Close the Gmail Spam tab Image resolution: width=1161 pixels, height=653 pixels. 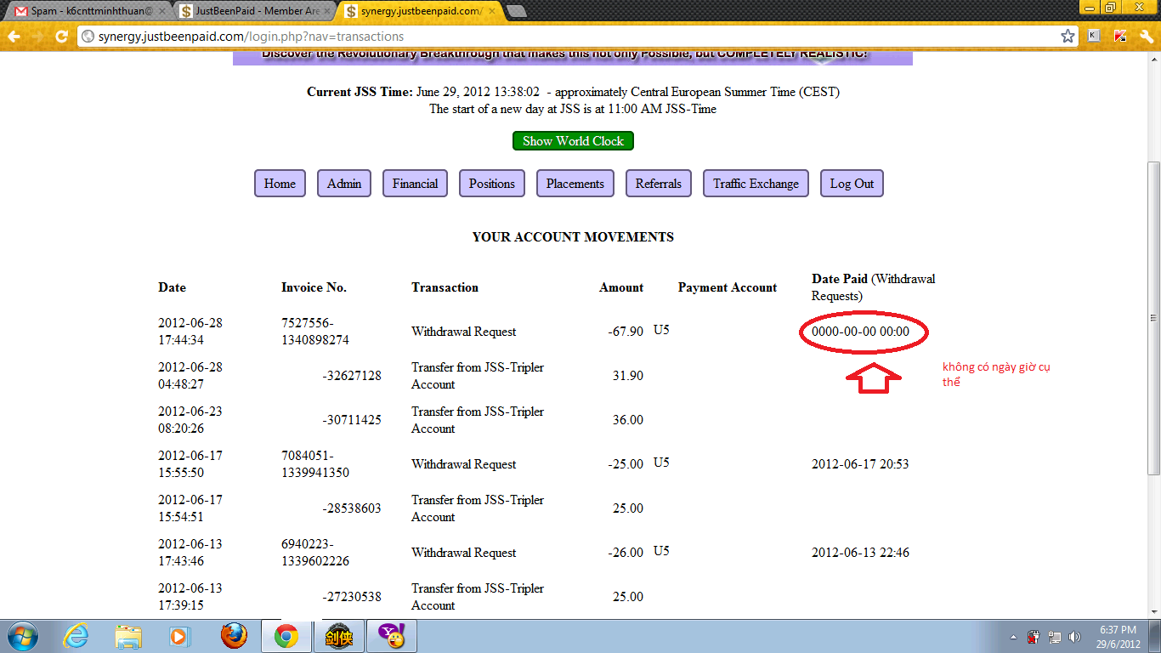pyautogui.click(x=161, y=11)
